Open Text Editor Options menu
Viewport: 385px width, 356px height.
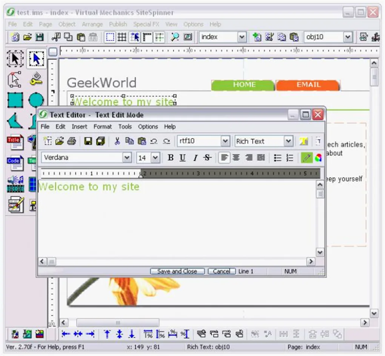pos(148,126)
